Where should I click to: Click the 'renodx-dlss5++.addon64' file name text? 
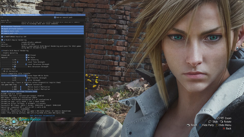pyautogui.click(x=31, y=42)
